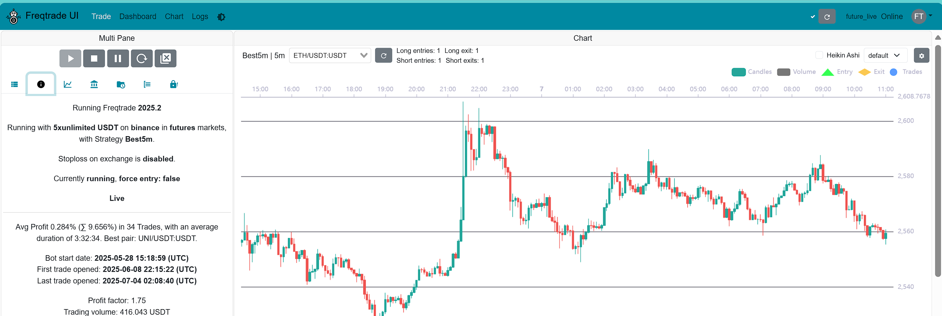
Task: Open the trade history folder icon
Action: pyautogui.click(x=121, y=84)
